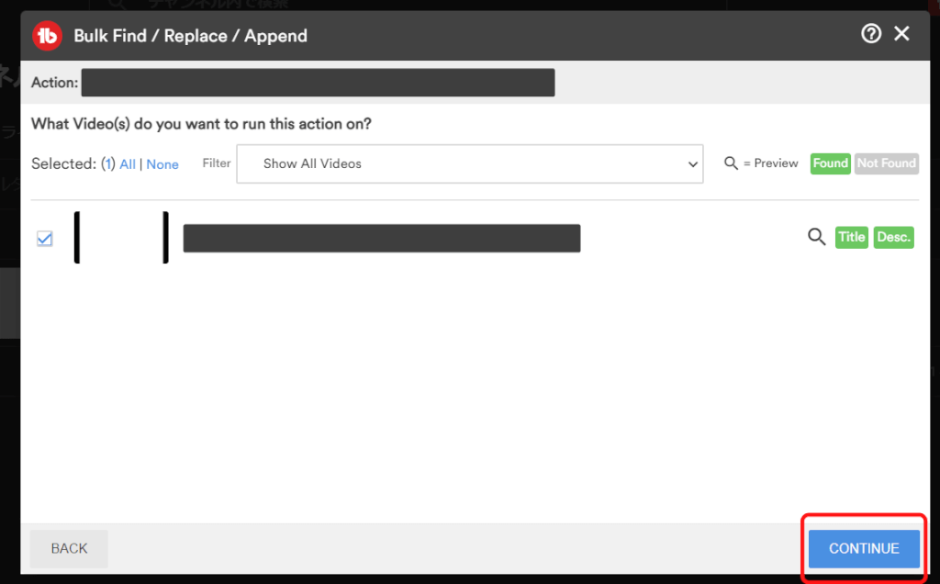Uncheck the selected video's checkbox
Viewport: 940px width, 584px height.
pos(44,239)
